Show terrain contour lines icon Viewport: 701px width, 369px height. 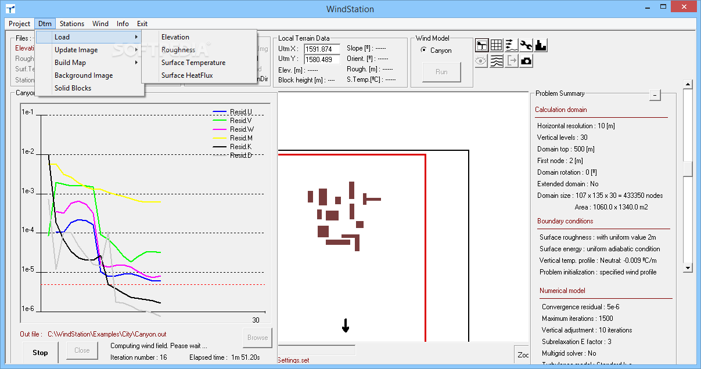click(x=497, y=61)
